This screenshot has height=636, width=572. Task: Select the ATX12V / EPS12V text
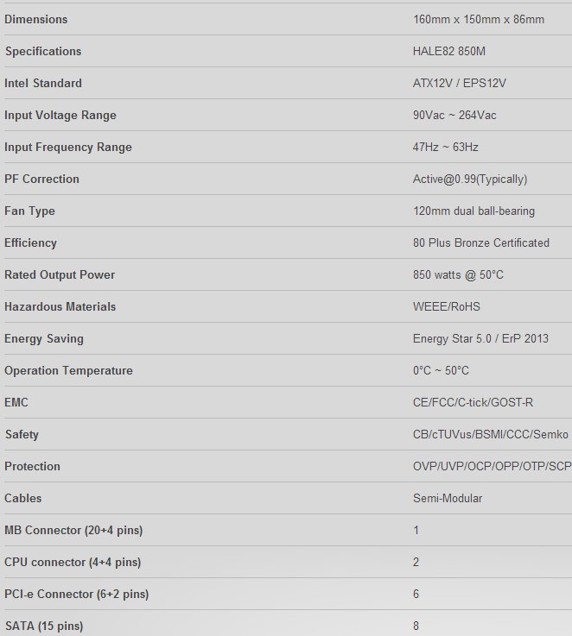[460, 83]
